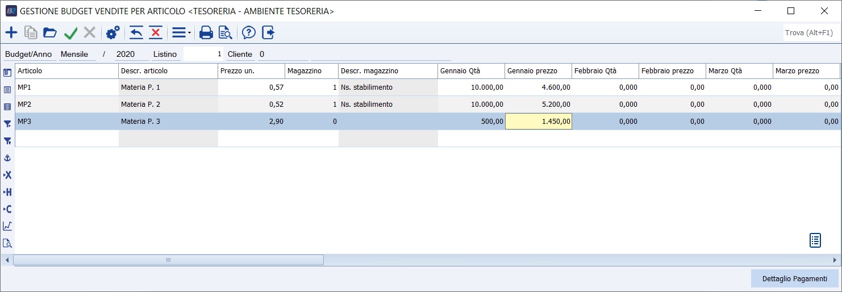
Task: Click the document search sidebar icon
Action: click(x=7, y=243)
